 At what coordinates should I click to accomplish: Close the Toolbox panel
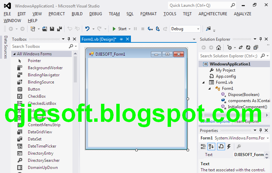(x=74, y=39)
